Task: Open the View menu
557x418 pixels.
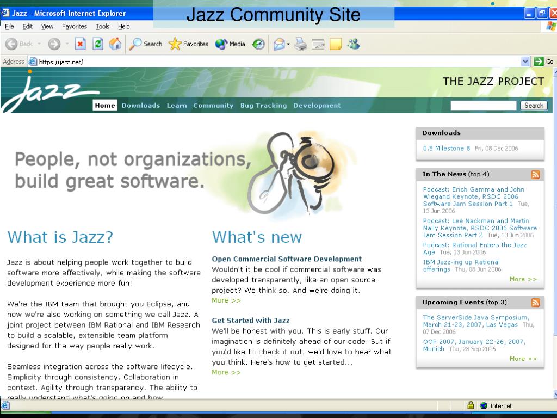Action: click(47, 26)
